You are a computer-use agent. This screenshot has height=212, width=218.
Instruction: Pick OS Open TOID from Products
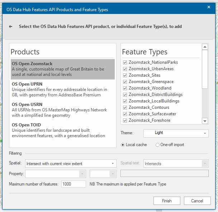click(x=63, y=130)
